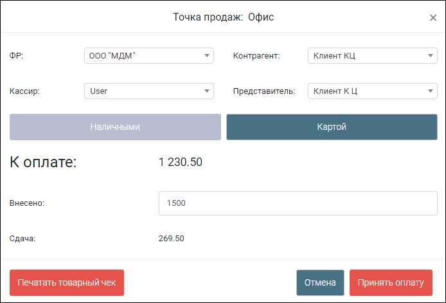Click Принять оплату button

391,283
